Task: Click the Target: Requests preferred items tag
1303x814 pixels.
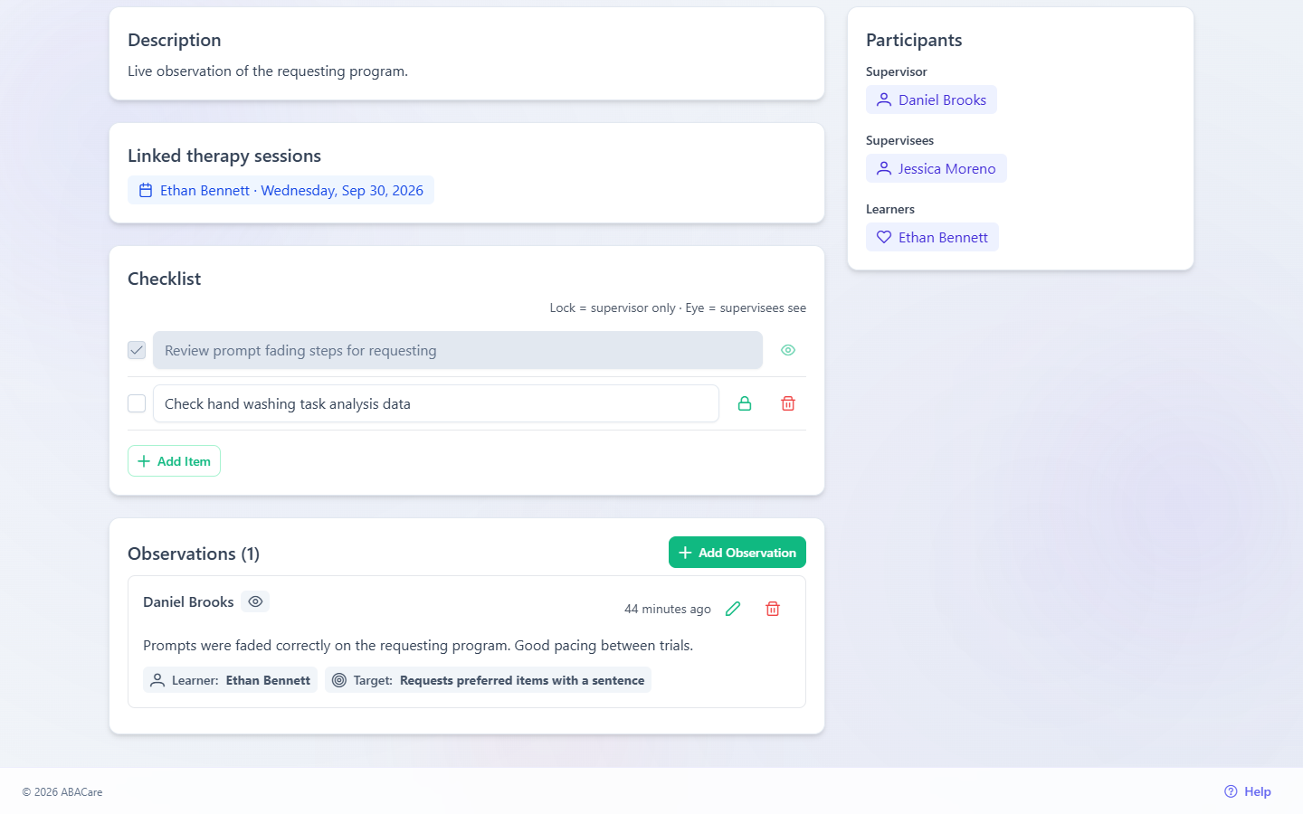Action: click(488, 680)
